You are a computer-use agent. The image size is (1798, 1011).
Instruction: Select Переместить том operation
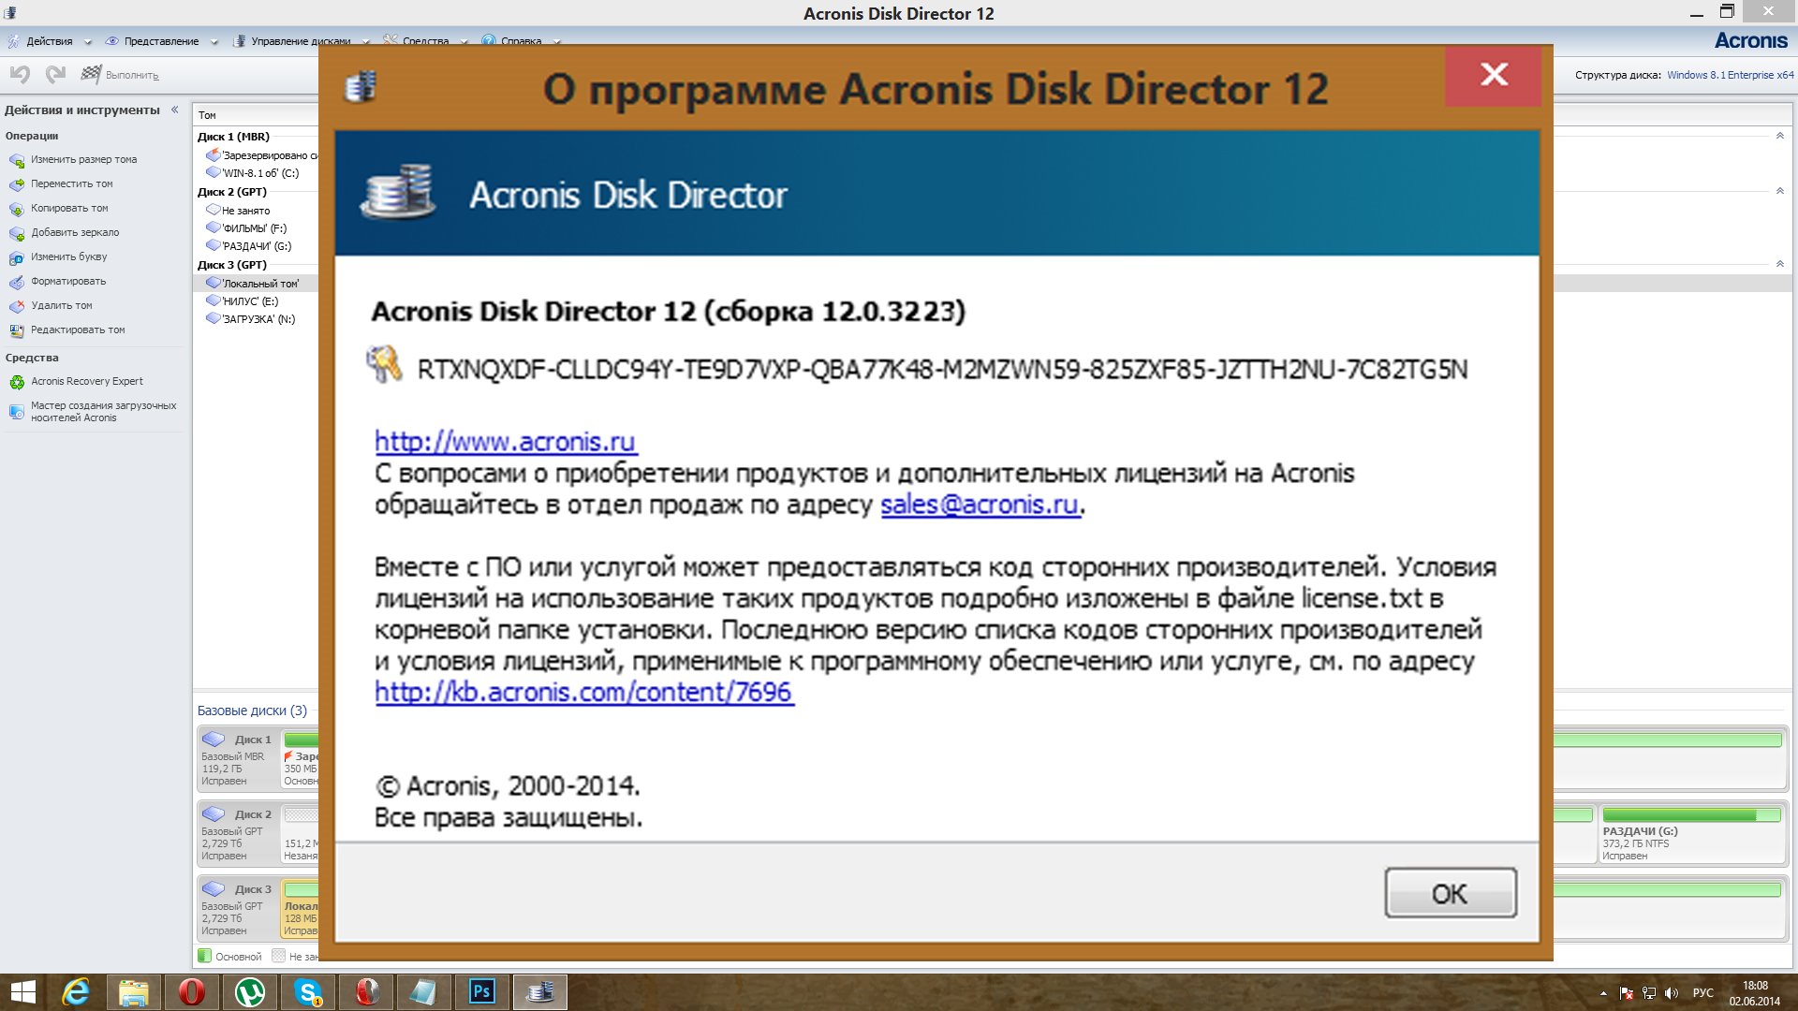(71, 184)
